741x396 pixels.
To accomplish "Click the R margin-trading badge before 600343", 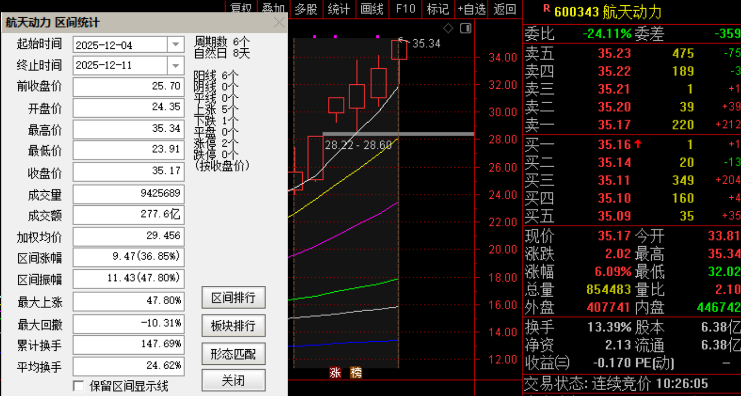I will tap(546, 9).
